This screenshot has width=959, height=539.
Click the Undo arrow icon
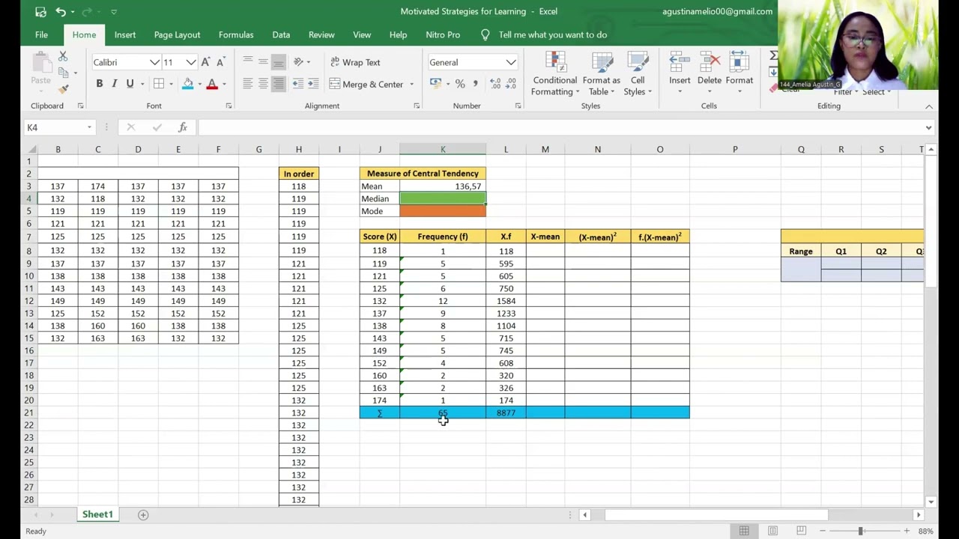point(61,12)
